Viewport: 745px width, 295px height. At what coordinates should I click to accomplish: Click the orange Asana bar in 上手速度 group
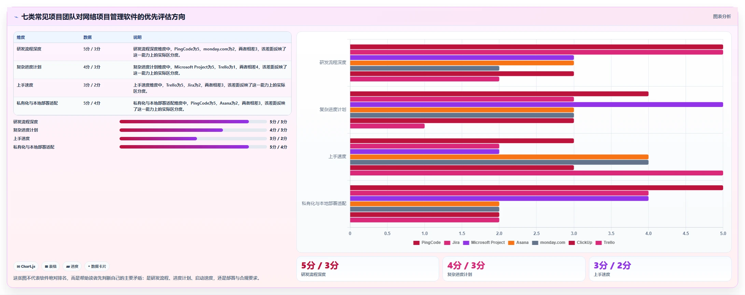tap(499, 157)
